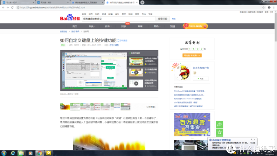The height and width of the screenshot is (156, 277).
Task: Click the 搜索经验 search button
Action: [x=163, y=19]
